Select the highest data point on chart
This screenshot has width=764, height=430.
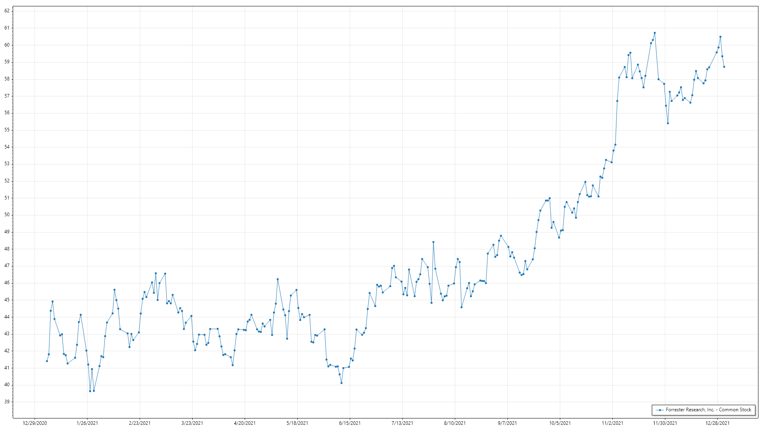[x=655, y=33]
